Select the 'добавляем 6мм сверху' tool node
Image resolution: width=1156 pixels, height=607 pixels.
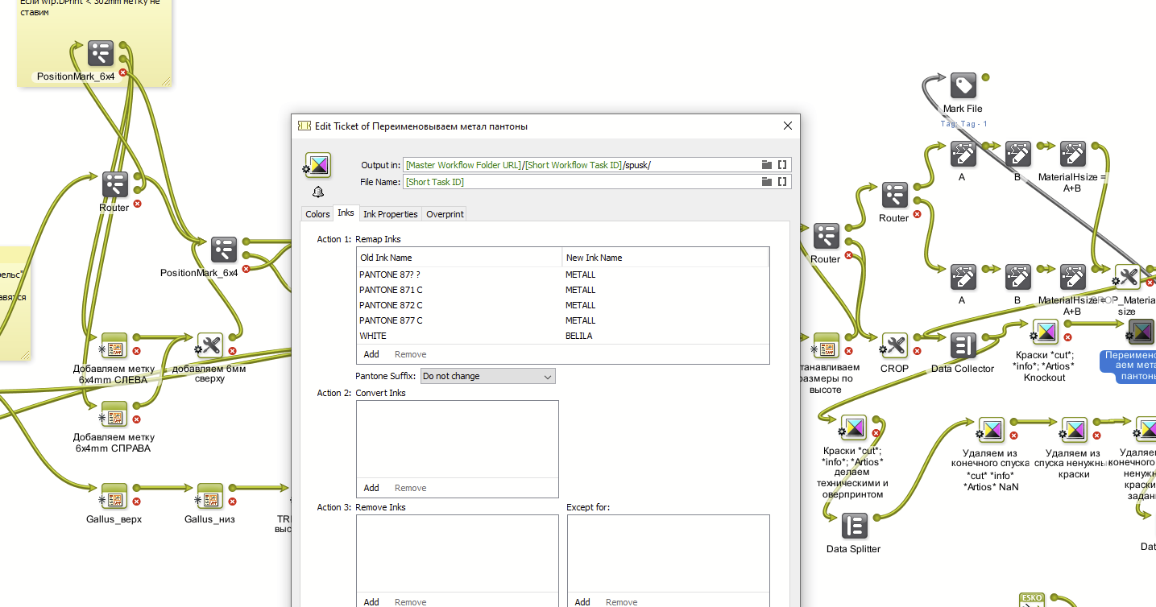point(209,345)
